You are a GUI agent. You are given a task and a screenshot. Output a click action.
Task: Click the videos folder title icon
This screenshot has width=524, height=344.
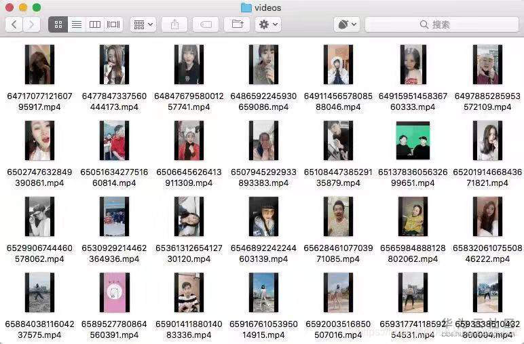point(246,7)
